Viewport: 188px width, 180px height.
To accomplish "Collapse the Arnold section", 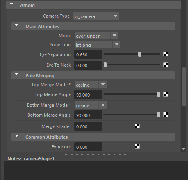I will [11, 4].
